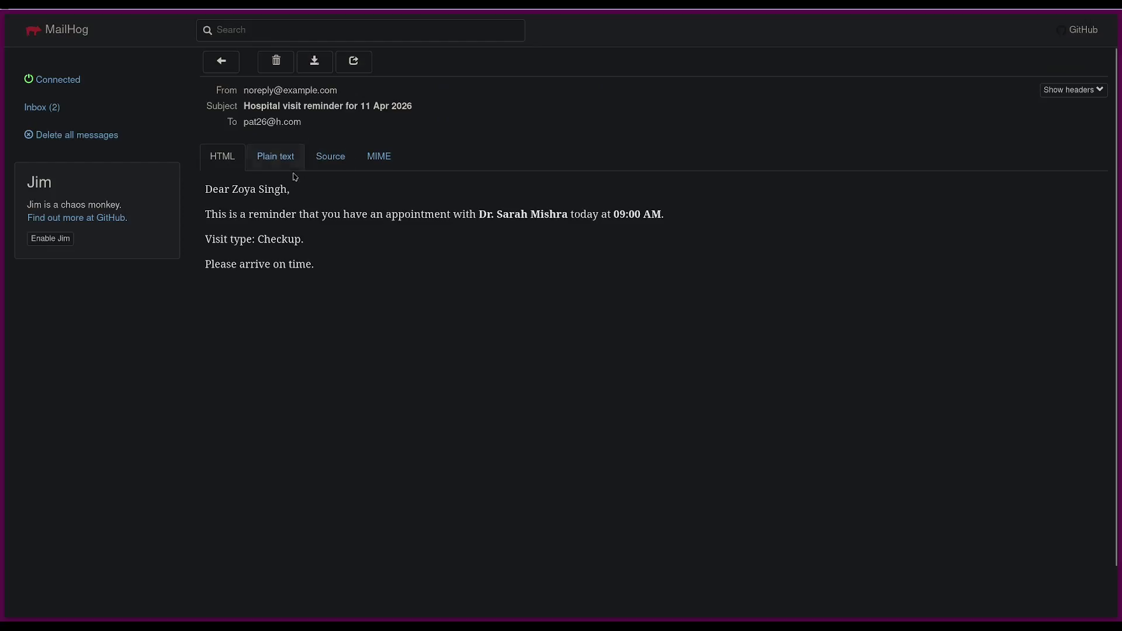
Task: Click recipient pat26@h.com
Action: (272, 122)
